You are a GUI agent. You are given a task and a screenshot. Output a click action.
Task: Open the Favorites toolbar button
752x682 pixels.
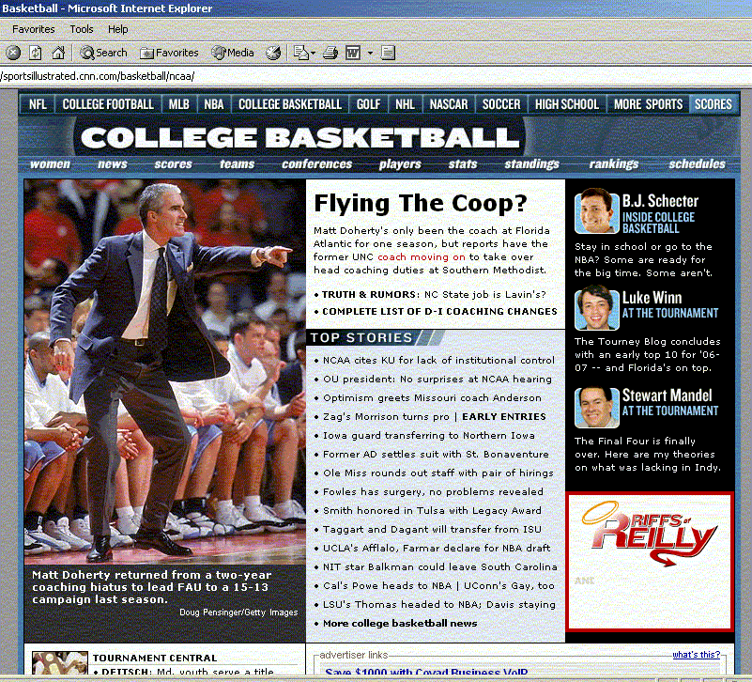(x=169, y=53)
